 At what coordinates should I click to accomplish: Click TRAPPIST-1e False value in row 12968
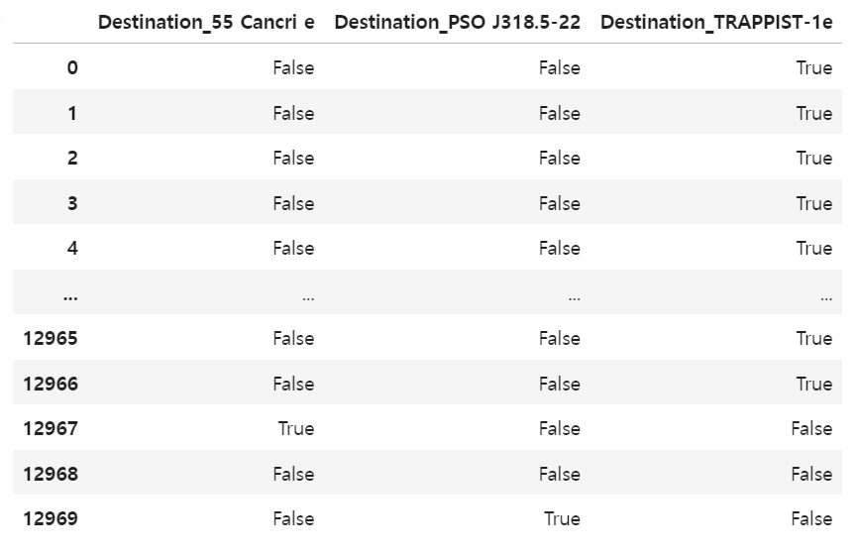click(x=811, y=474)
